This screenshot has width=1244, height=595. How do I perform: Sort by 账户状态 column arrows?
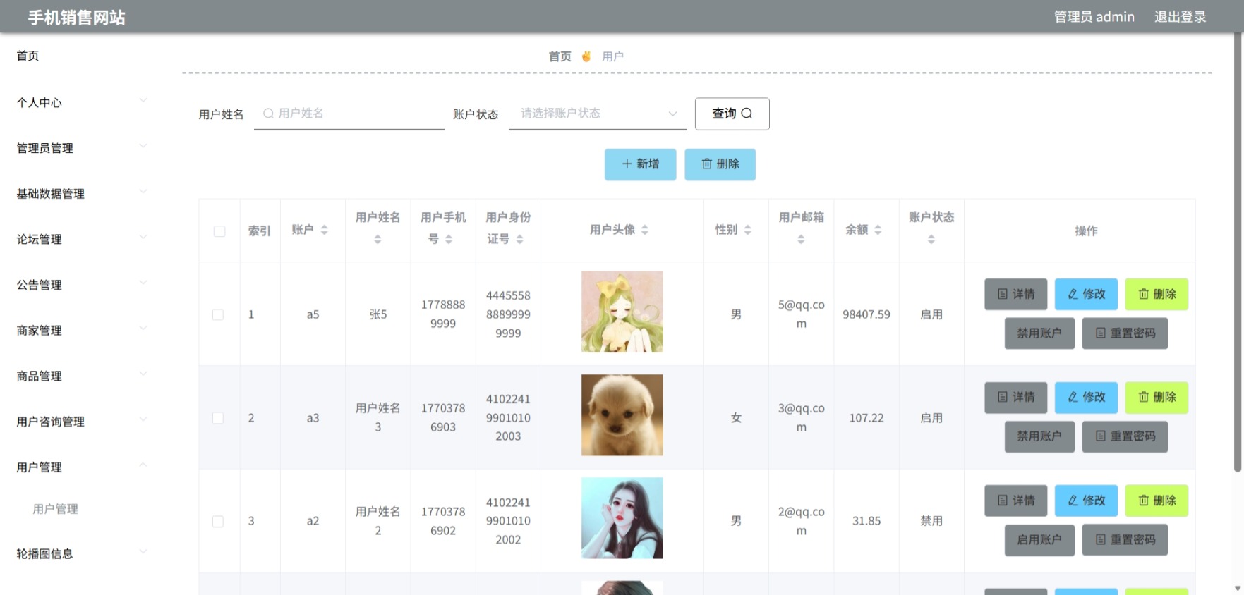(931, 239)
